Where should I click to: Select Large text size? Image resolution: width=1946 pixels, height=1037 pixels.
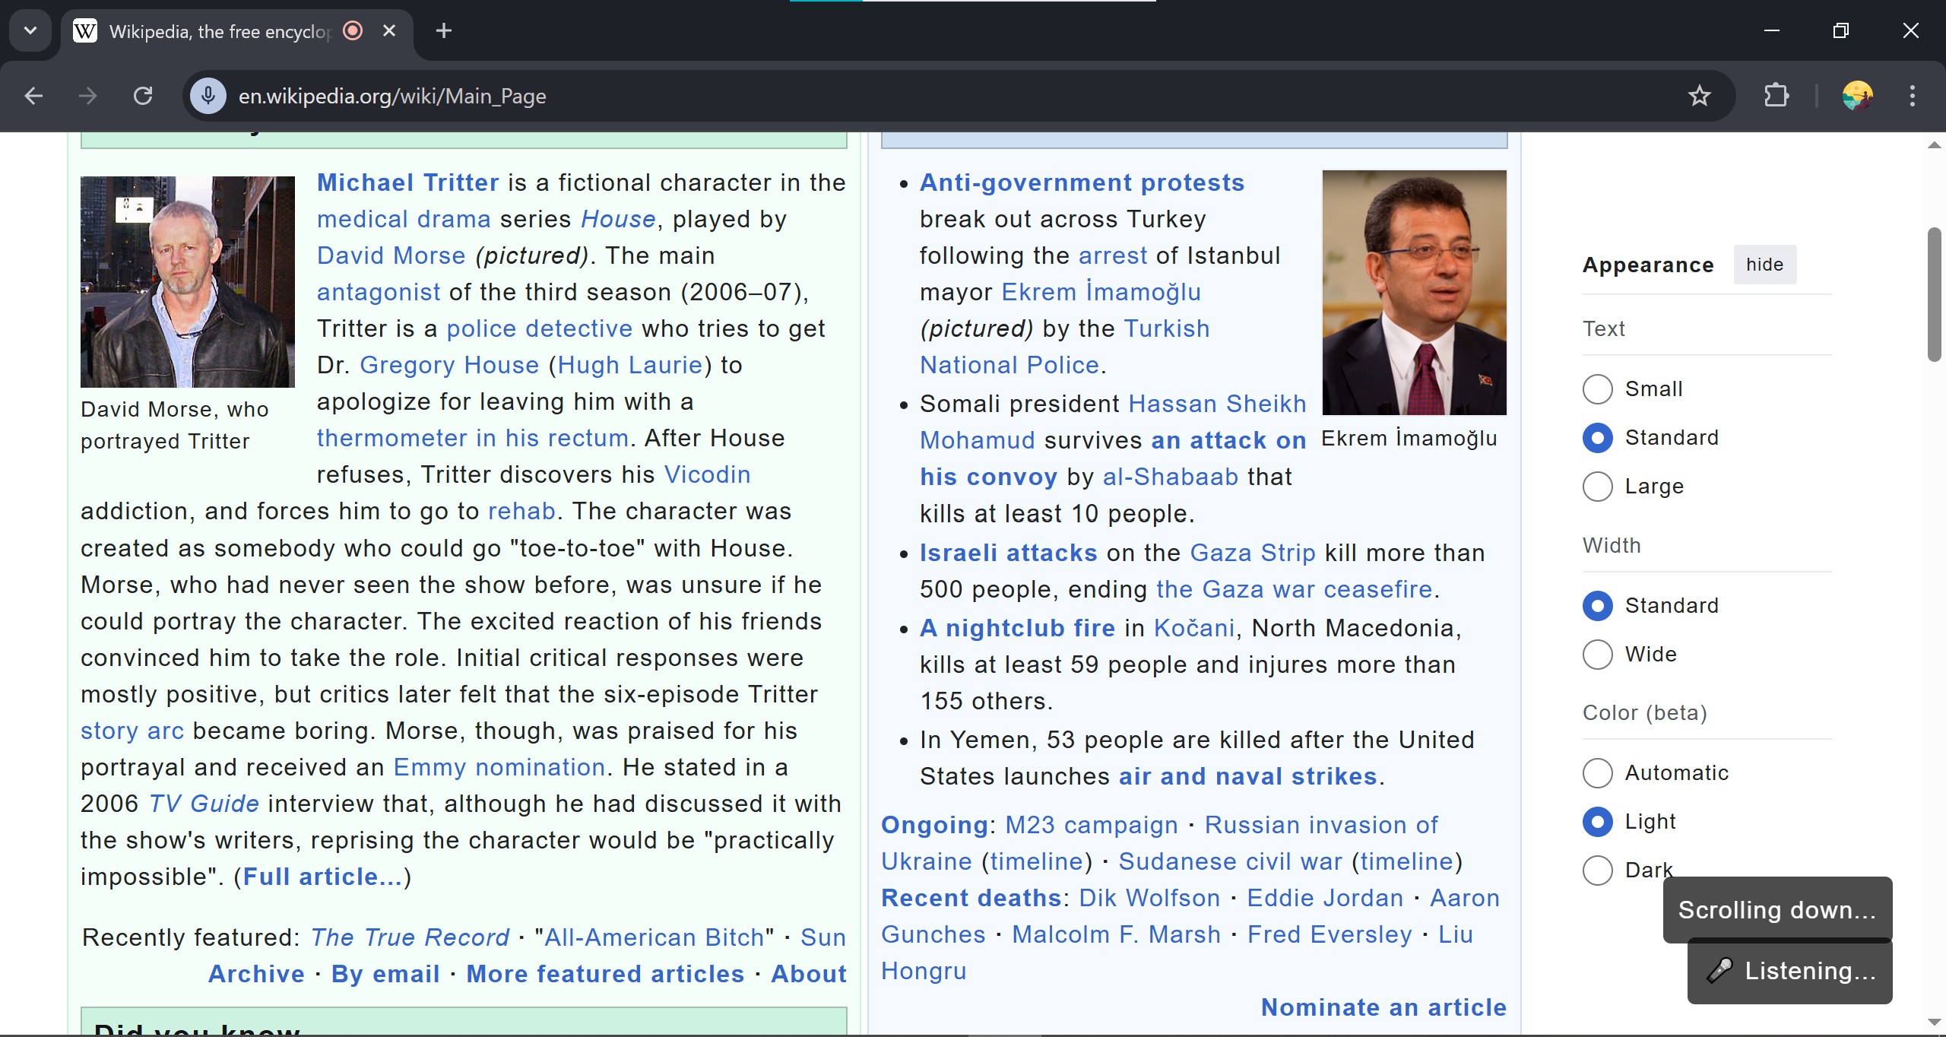pyautogui.click(x=1597, y=487)
